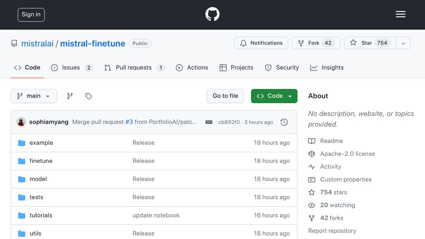Click the example folder icon
Viewport: 425px width, 239px height.
(22, 143)
